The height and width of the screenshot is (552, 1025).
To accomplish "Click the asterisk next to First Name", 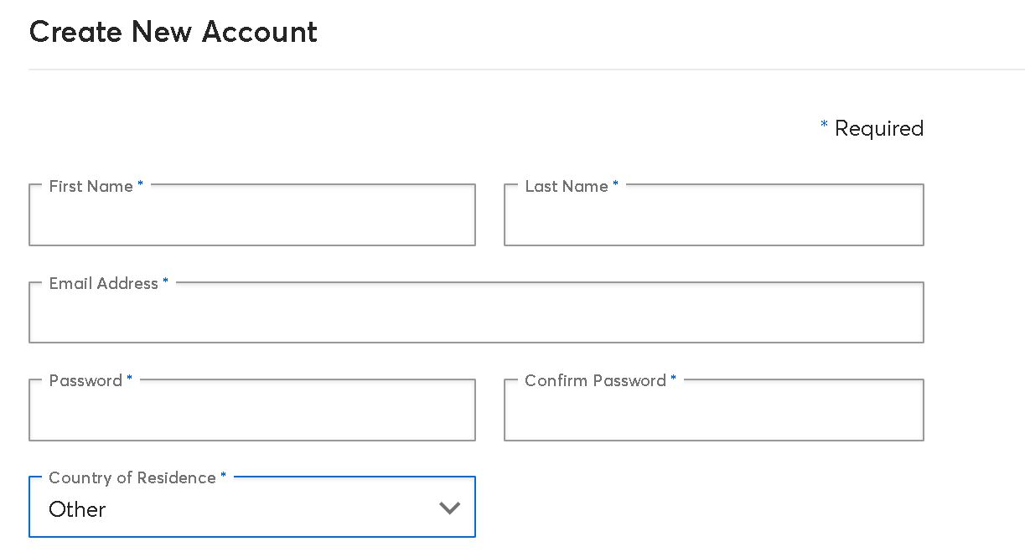I will tap(140, 183).
